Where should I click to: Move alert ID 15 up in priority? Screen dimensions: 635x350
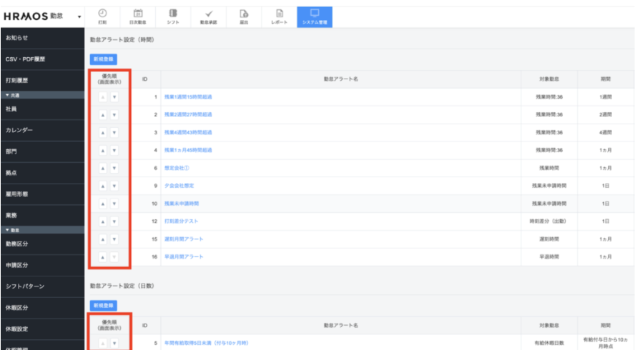pyautogui.click(x=103, y=239)
